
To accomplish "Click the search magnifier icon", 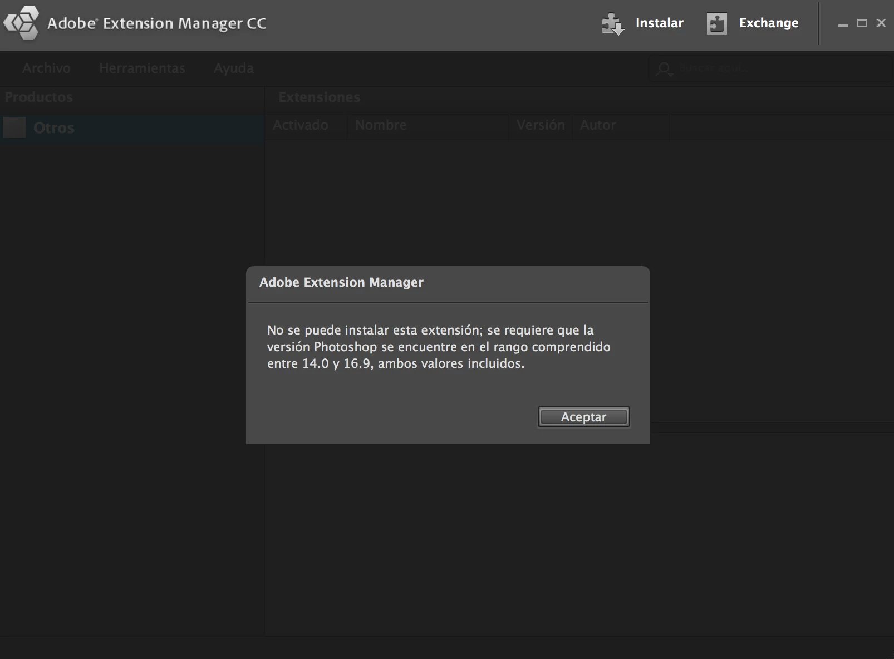I will point(664,69).
